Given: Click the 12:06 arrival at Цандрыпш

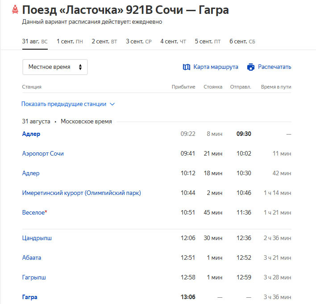Looking at the screenshot, I should pyautogui.click(x=188, y=238).
